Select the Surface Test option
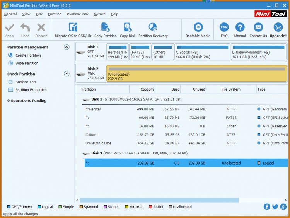The width and height of the screenshot is (290, 218). pyautogui.click(x=26, y=82)
